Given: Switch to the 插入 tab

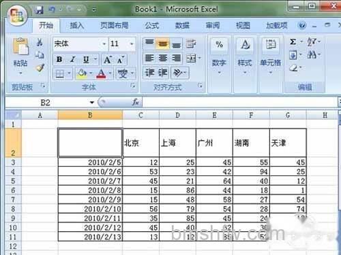Looking at the screenshot, I should coord(77,25).
